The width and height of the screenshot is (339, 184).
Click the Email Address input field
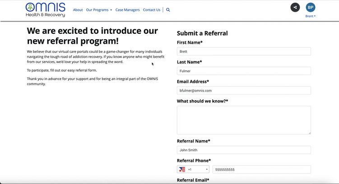[244, 91]
